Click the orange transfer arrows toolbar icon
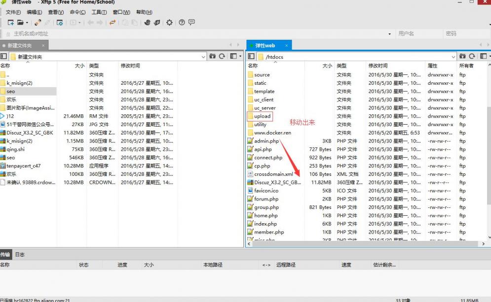 (x=113, y=23)
